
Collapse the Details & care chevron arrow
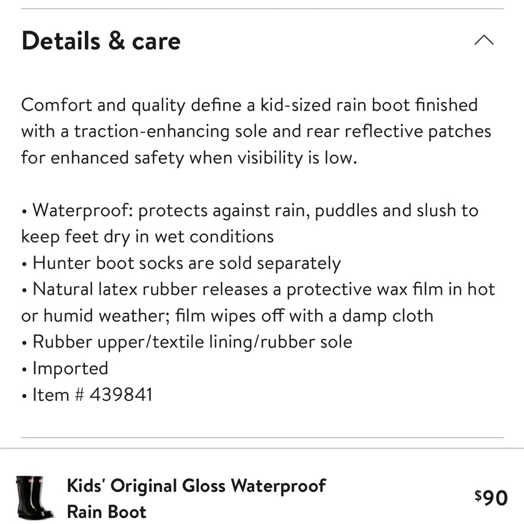[x=484, y=40]
